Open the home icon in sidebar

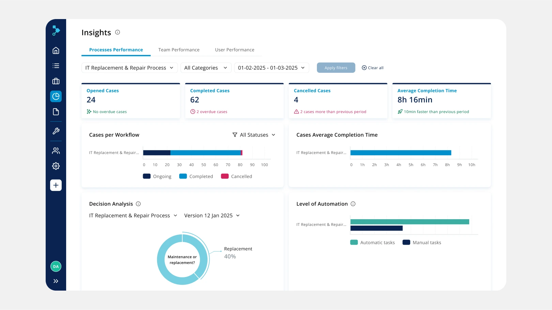[x=56, y=50]
